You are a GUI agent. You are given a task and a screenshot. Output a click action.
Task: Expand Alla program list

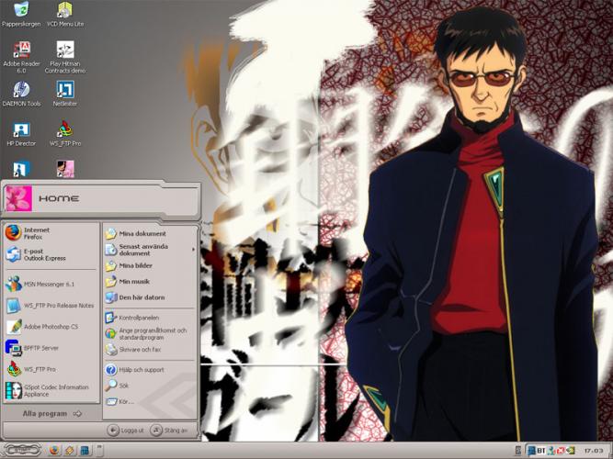click(51, 414)
